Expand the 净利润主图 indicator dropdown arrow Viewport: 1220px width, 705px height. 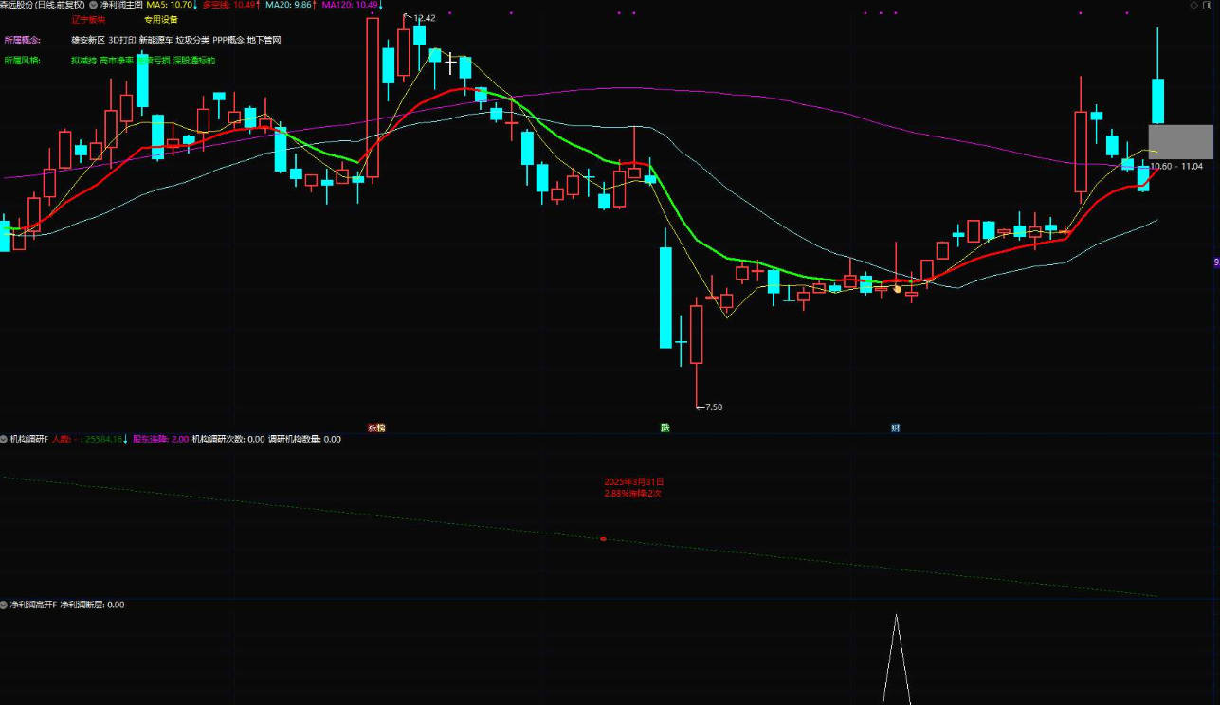tap(93, 5)
